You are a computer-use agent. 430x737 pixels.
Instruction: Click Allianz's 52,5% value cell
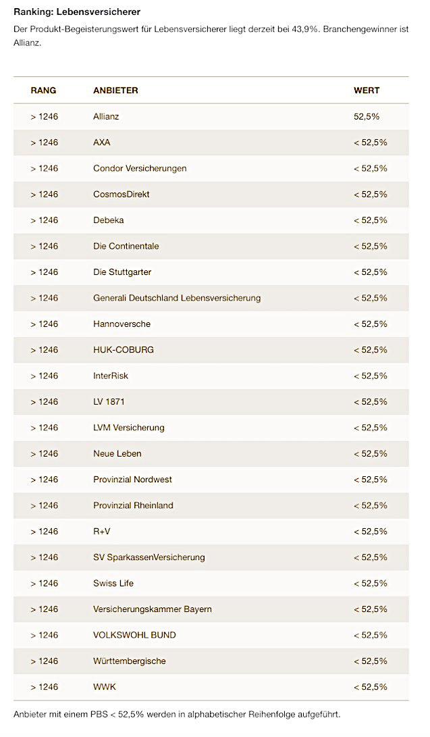367,117
